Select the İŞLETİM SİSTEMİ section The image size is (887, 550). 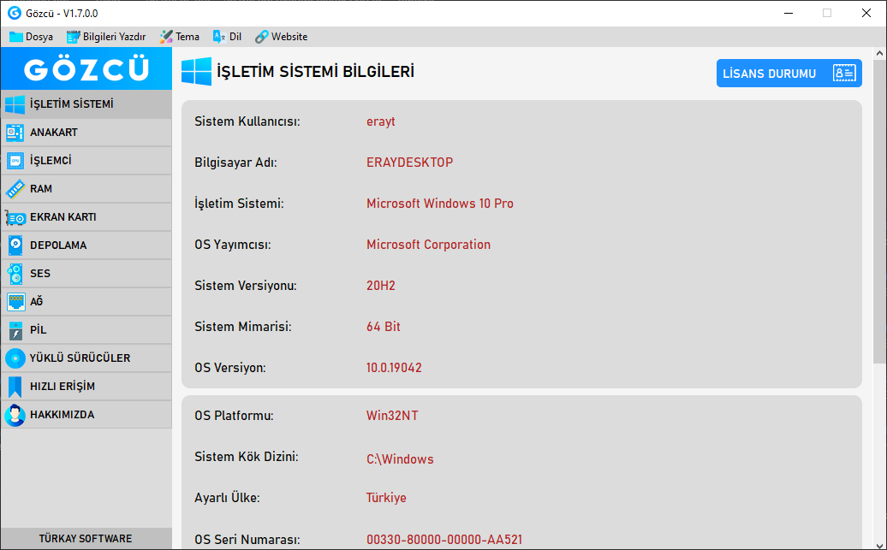click(x=86, y=104)
